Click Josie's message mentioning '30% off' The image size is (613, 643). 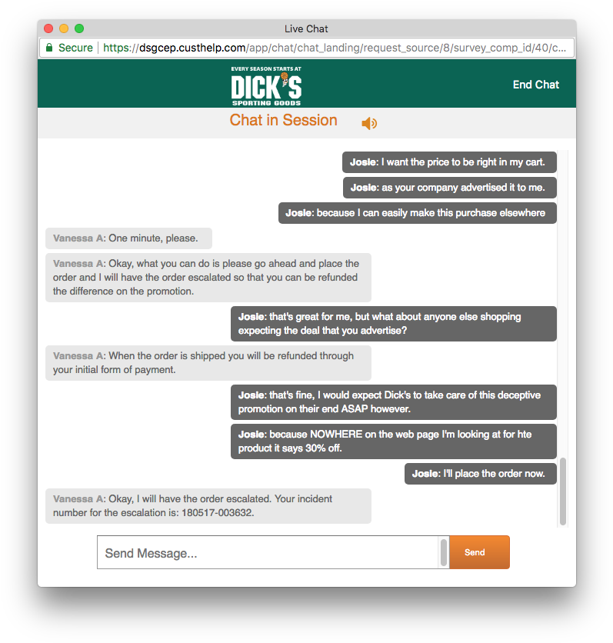pos(394,441)
